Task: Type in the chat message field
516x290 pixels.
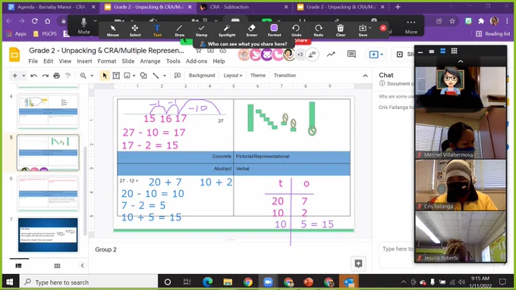Action: 397,255
